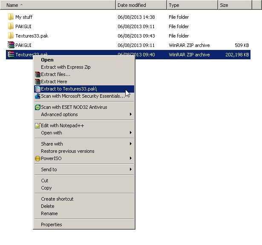Select Scan with Microsoft Security Essentials
Viewport: 262px width, 245px height.
[x=84, y=96]
